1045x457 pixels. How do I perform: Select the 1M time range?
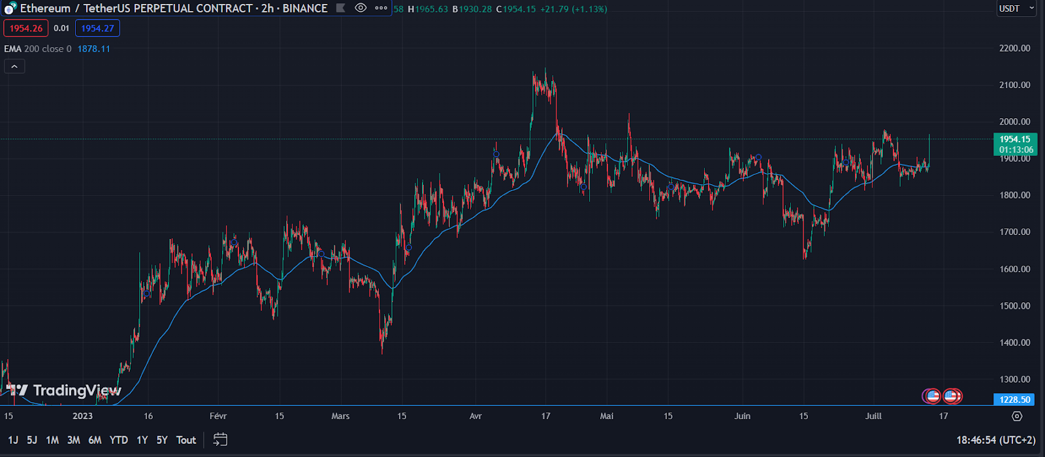[52, 440]
